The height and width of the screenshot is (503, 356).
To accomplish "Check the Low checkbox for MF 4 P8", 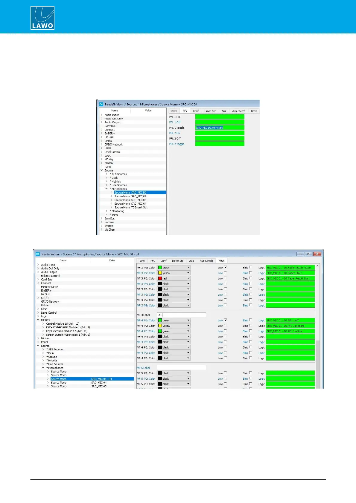I will click(225, 358).
